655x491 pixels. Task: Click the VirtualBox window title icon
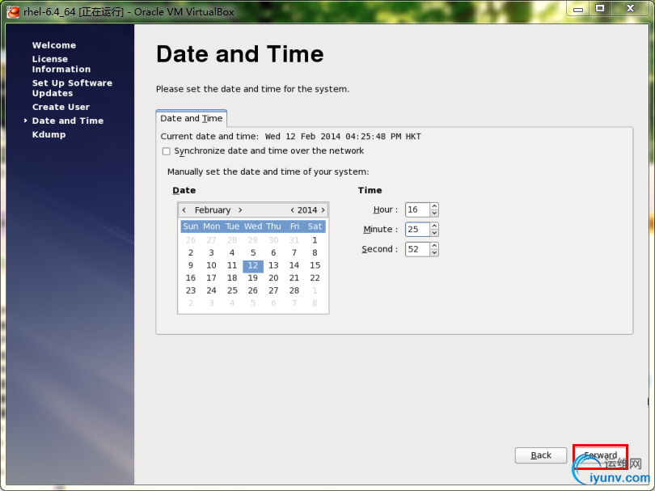coord(13,11)
